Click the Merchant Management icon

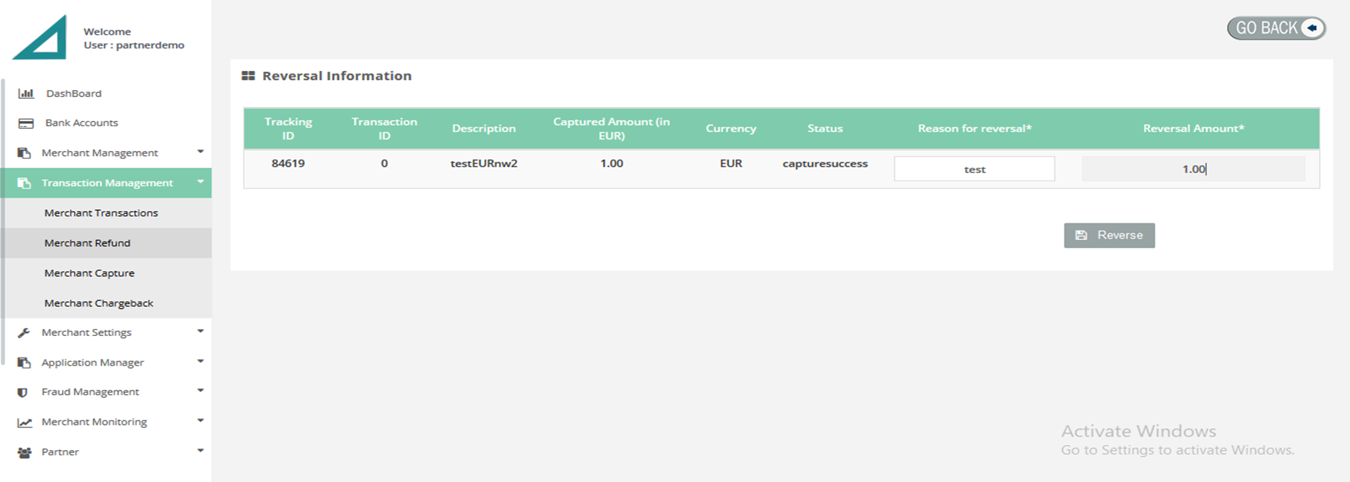tap(24, 153)
